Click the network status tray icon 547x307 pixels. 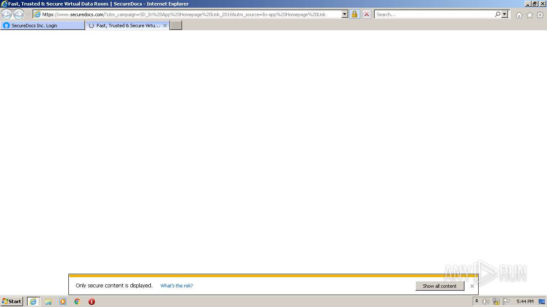pyautogui.click(x=496, y=301)
